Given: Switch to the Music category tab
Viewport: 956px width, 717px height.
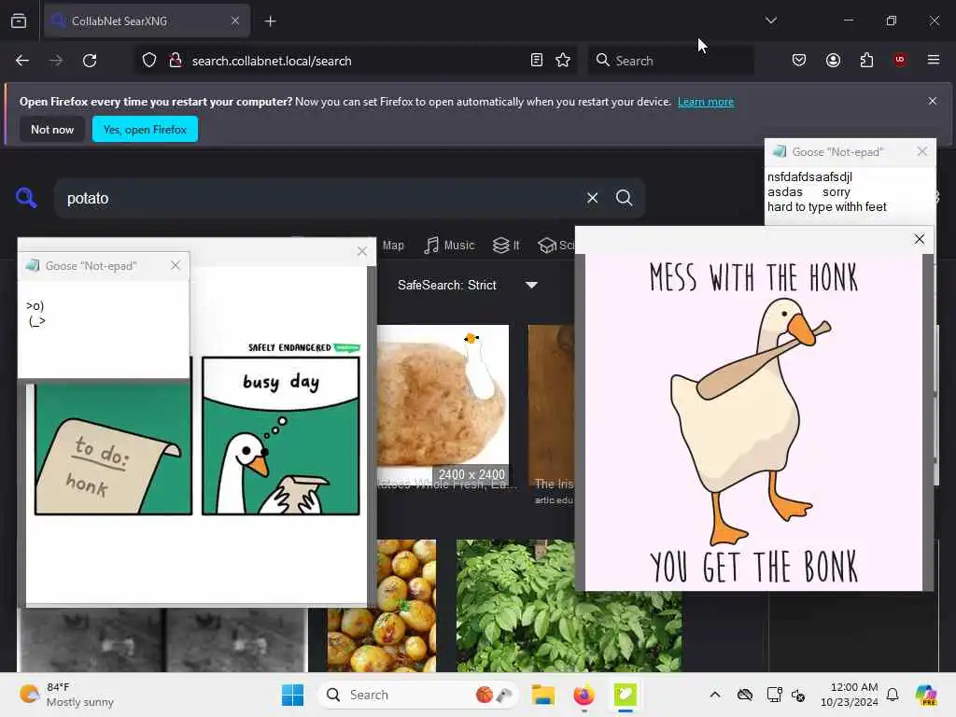Looking at the screenshot, I should (x=449, y=246).
